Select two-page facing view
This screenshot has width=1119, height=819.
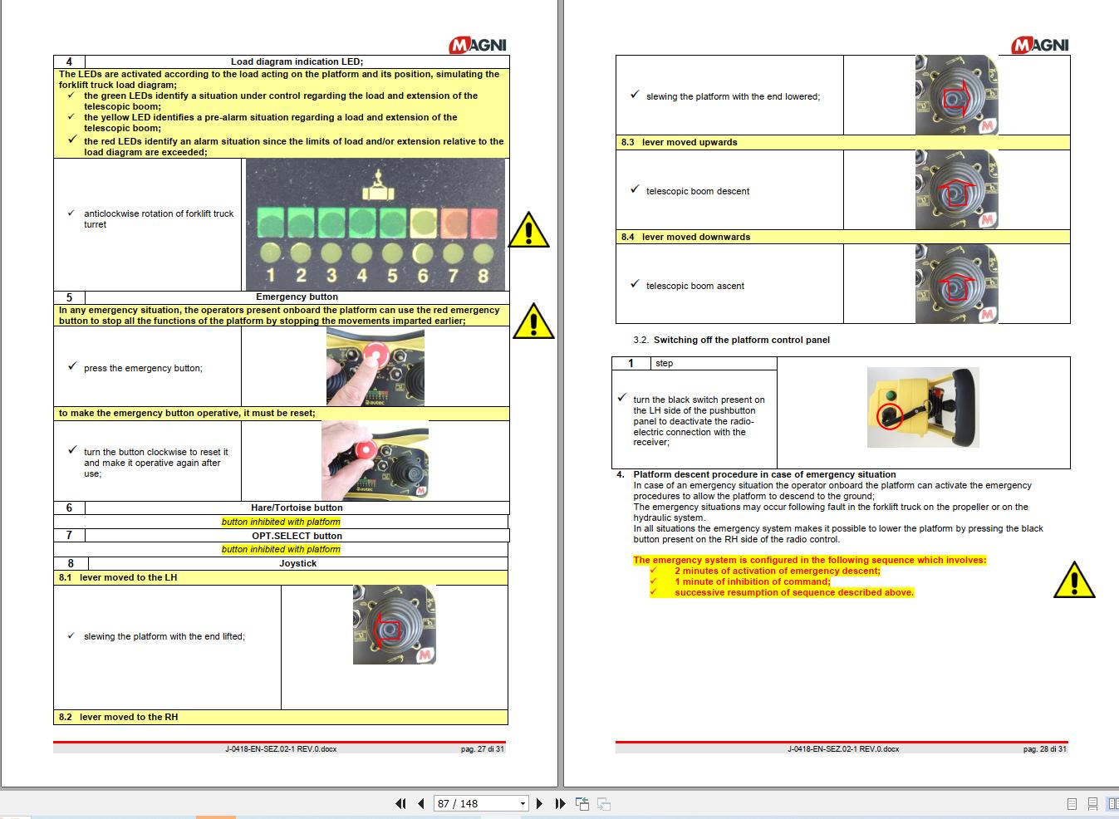click(x=1112, y=804)
